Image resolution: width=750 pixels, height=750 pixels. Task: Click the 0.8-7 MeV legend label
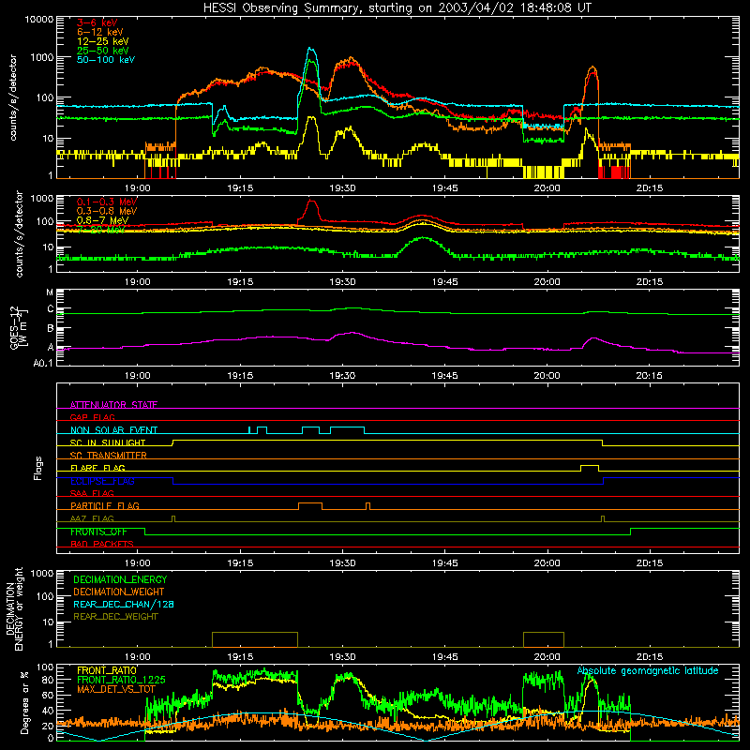pyautogui.click(x=102, y=220)
